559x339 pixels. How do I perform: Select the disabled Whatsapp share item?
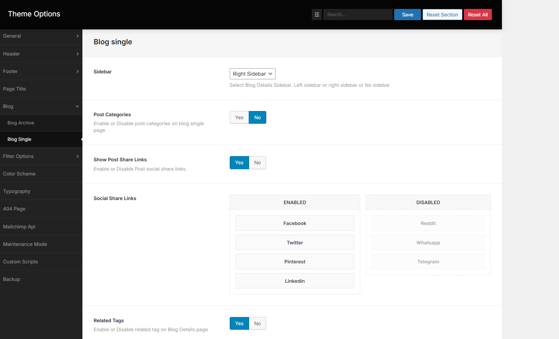click(428, 243)
